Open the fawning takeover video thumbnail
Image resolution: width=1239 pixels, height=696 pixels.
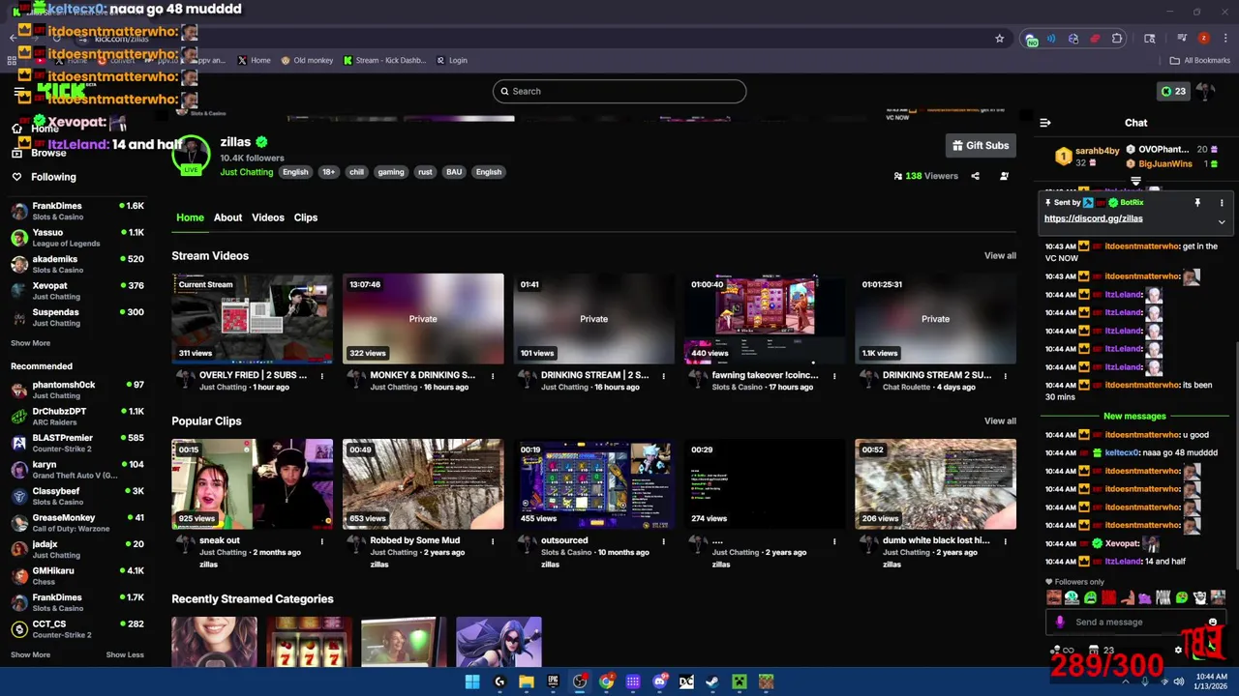pyautogui.click(x=765, y=319)
